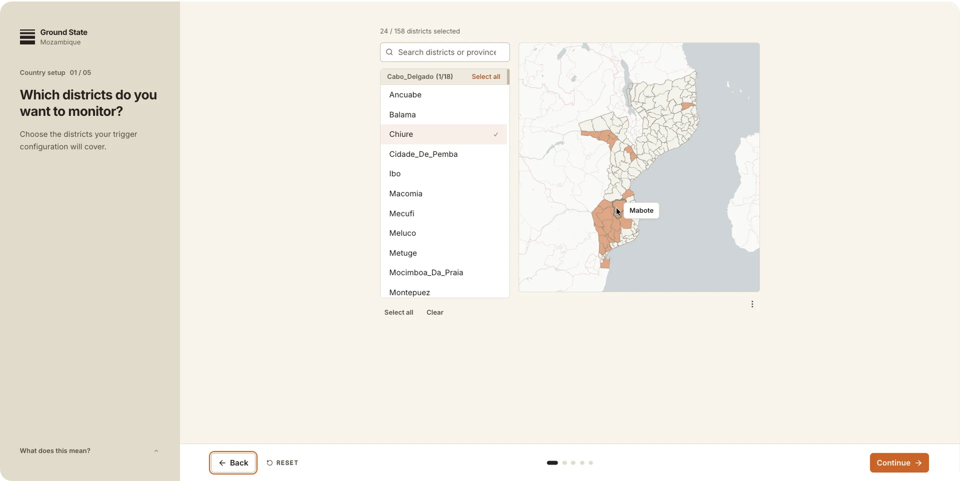The image size is (960, 481).
Task: Click the Mozambique label under Ground State
Action: [x=60, y=42]
